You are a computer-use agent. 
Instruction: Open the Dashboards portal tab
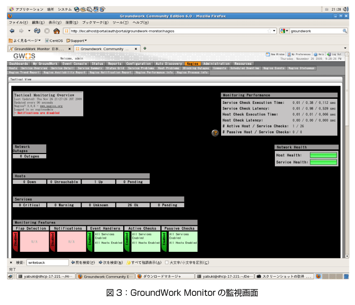tap(19, 64)
